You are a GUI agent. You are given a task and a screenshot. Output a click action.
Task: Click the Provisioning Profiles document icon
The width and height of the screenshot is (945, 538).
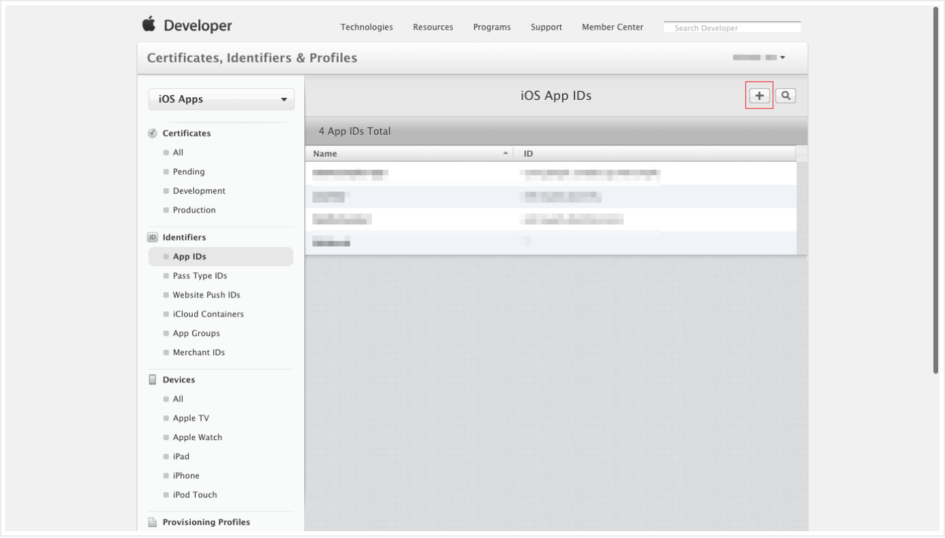[153, 522]
